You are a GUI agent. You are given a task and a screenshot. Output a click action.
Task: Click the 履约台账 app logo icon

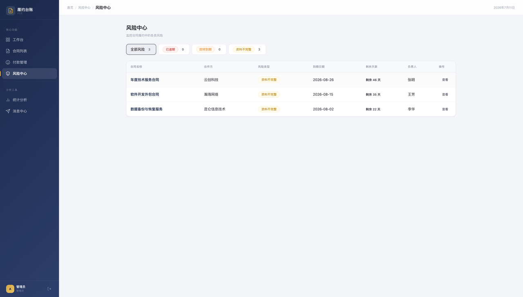(11, 11)
